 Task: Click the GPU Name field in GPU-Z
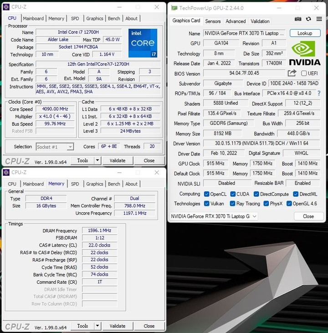[244, 33]
